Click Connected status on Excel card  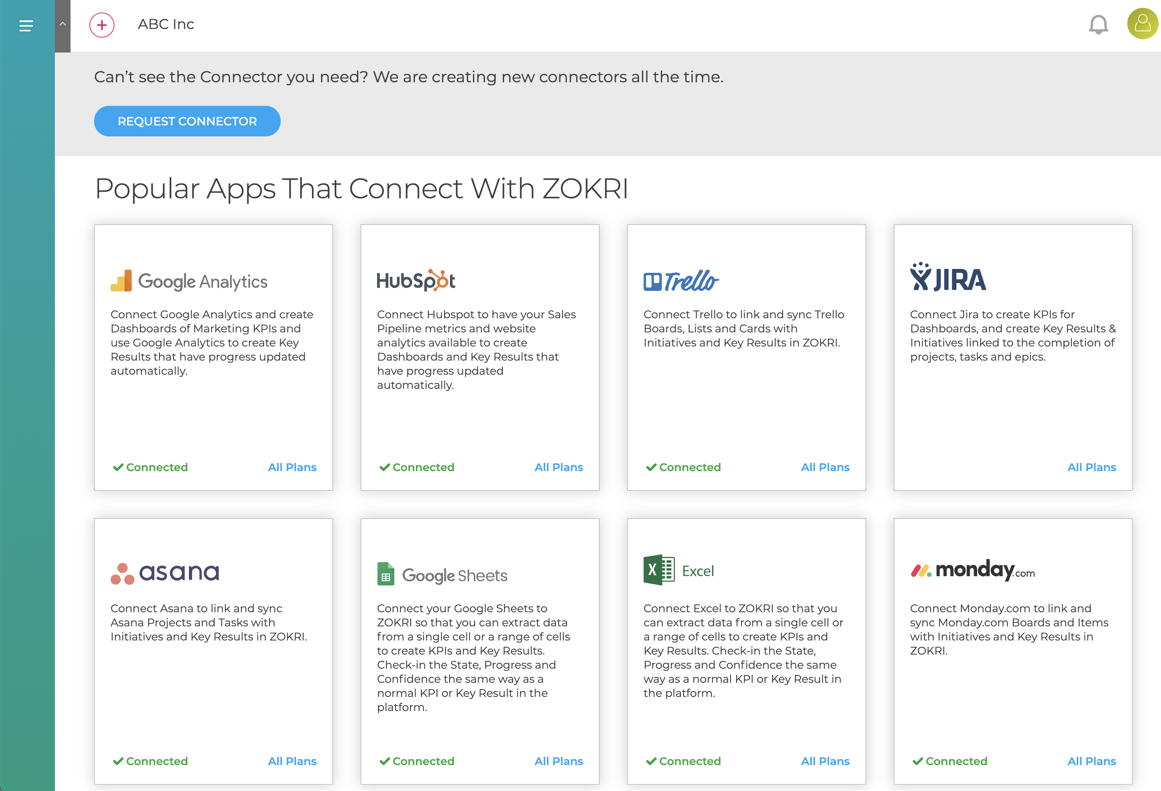tap(684, 761)
